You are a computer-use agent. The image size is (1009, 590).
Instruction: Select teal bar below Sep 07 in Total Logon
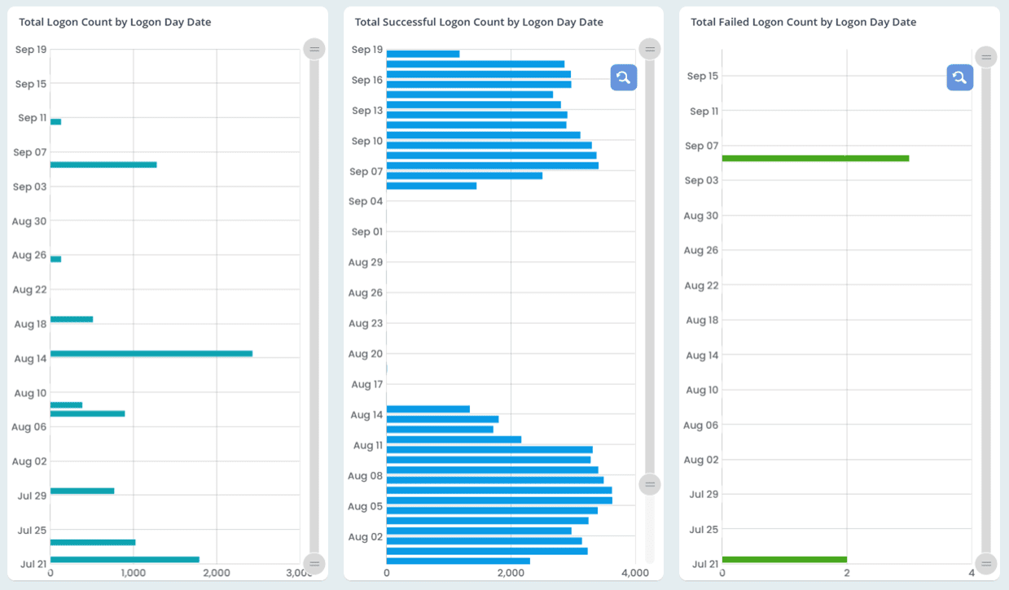click(x=103, y=165)
